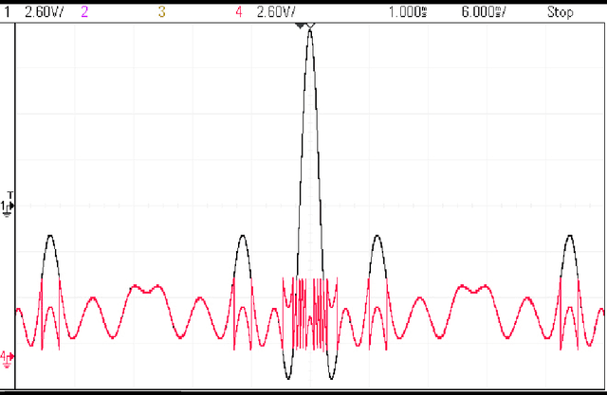
Task: Click the rightmost black waveform peak
Action: click(x=569, y=239)
